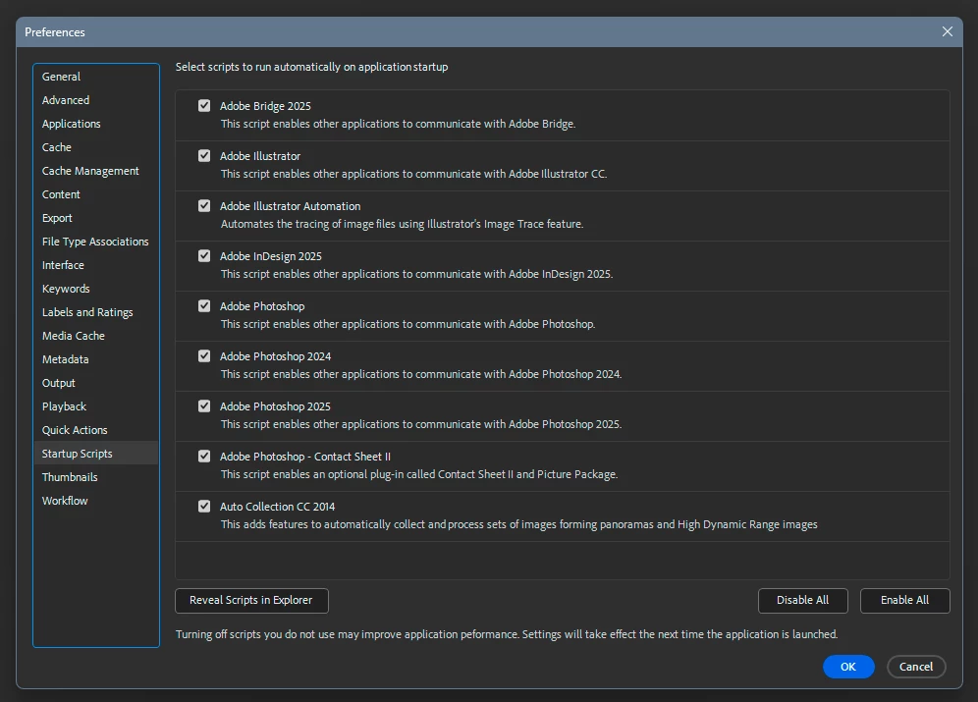978x702 pixels.
Task: Click the 'Adobe Photoshop 2024' script name
Action: [x=275, y=356]
